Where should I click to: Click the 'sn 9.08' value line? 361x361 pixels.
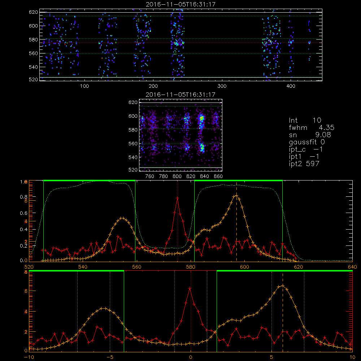tap(310, 135)
